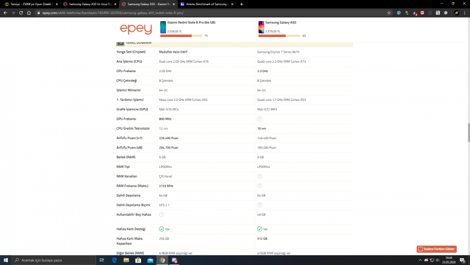
Task: Click the page vertical scrollbar thumb
Action: (x=468, y=132)
